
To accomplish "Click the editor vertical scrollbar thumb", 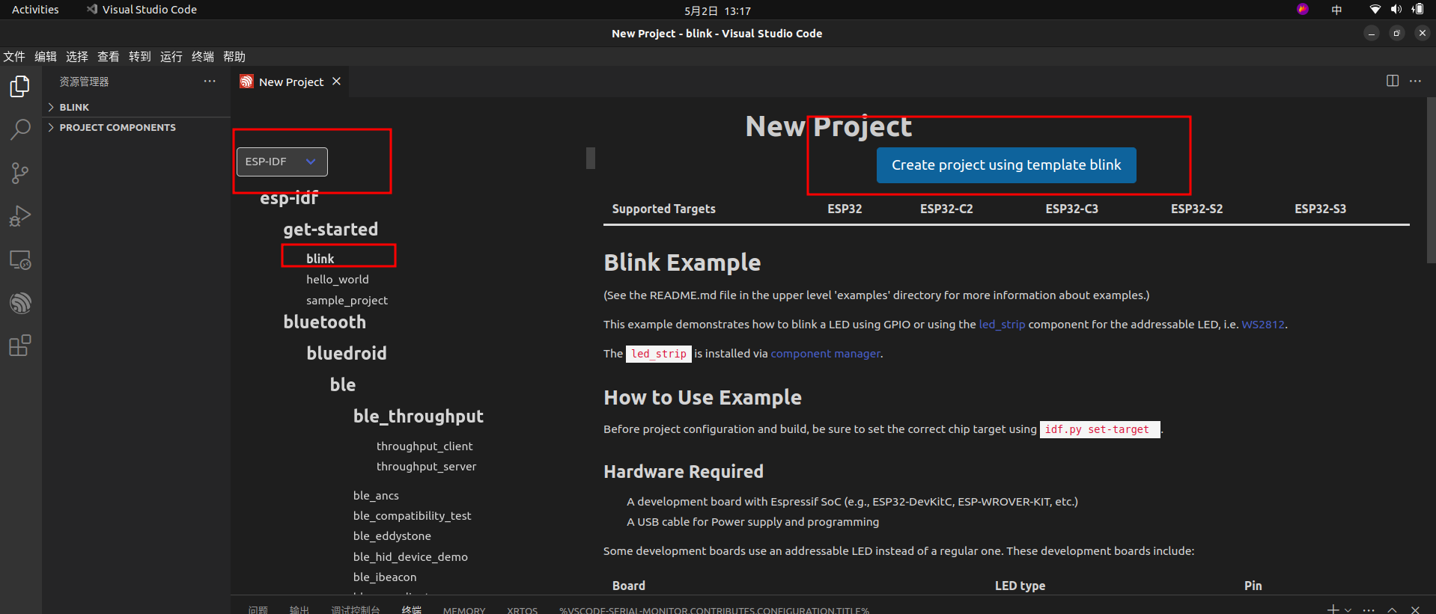I will [x=1431, y=179].
